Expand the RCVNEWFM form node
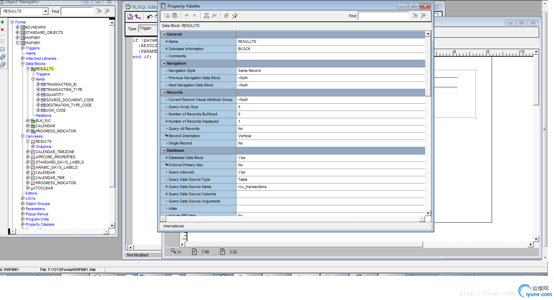 pyautogui.click(x=17, y=27)
